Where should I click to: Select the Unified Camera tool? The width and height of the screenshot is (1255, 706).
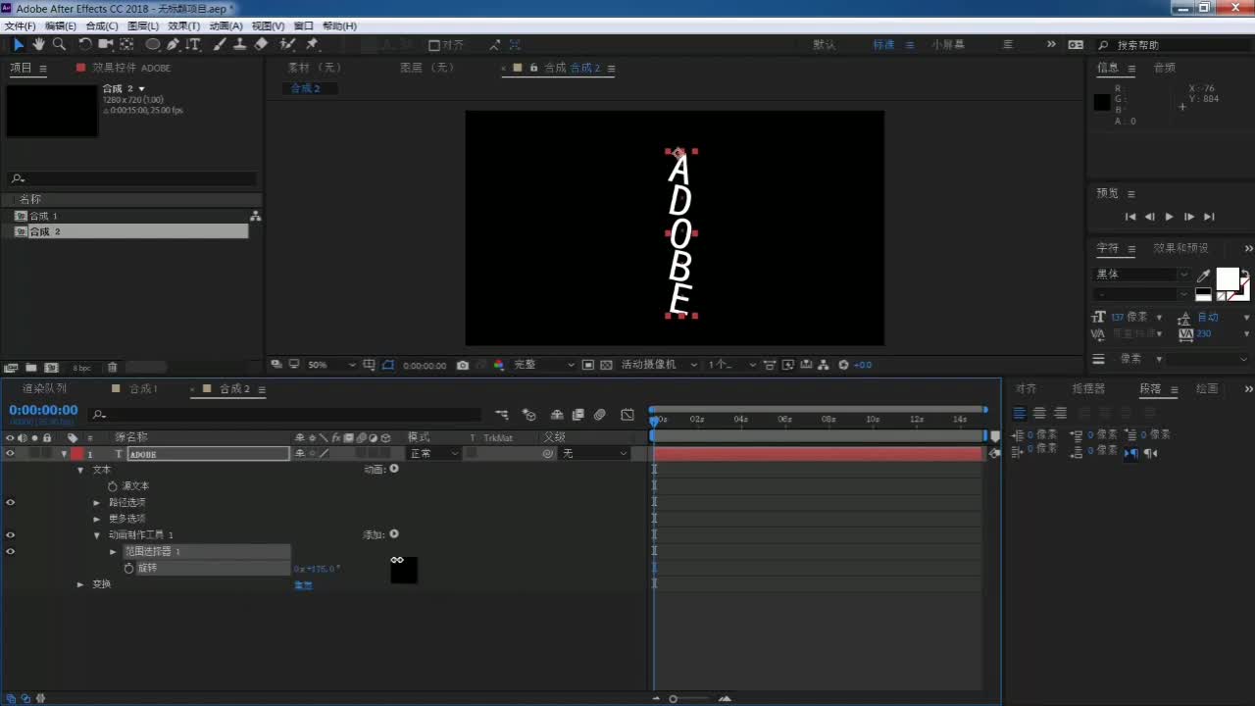coord(106,44)
